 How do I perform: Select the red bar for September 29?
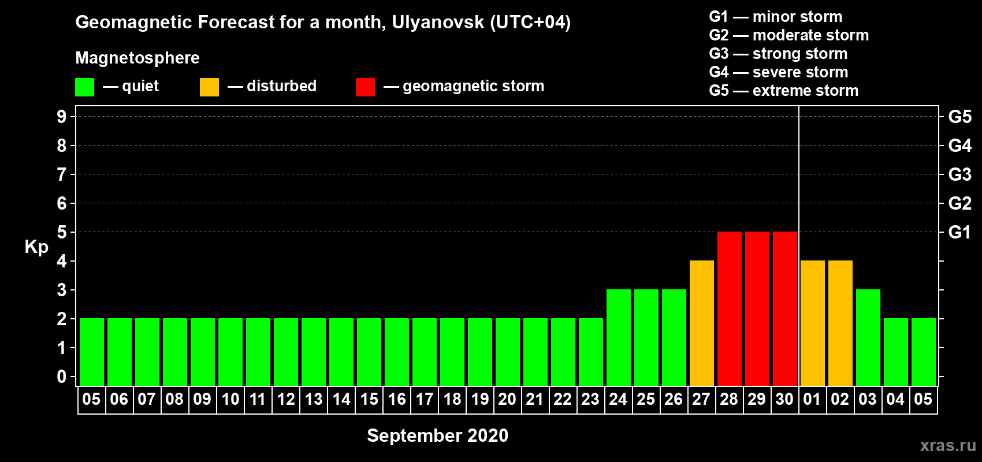click(757, 308)
